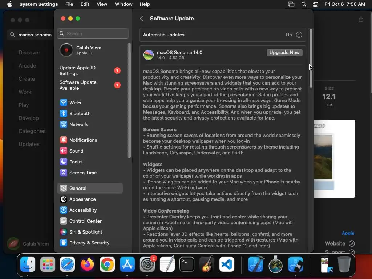Open the Help menu
372x279 pixels.
click(145, 4)
